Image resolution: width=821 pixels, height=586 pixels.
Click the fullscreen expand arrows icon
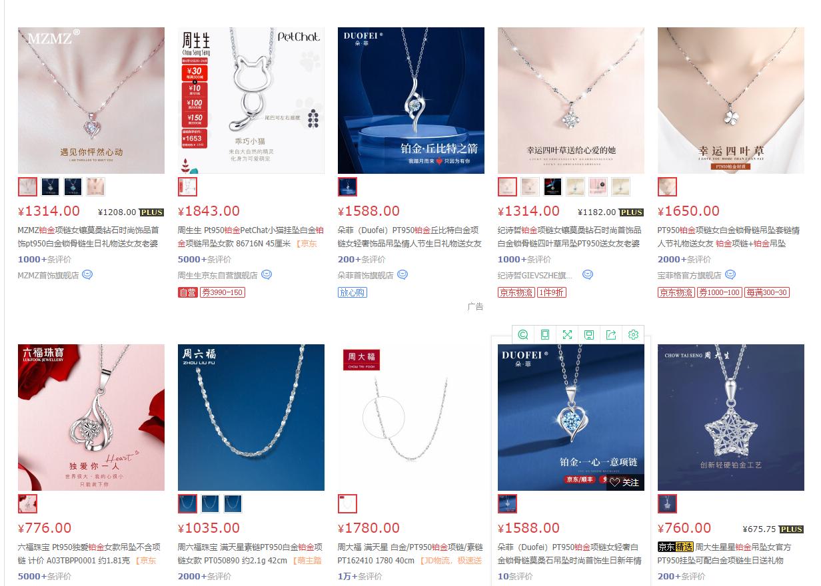coord(567,335)
